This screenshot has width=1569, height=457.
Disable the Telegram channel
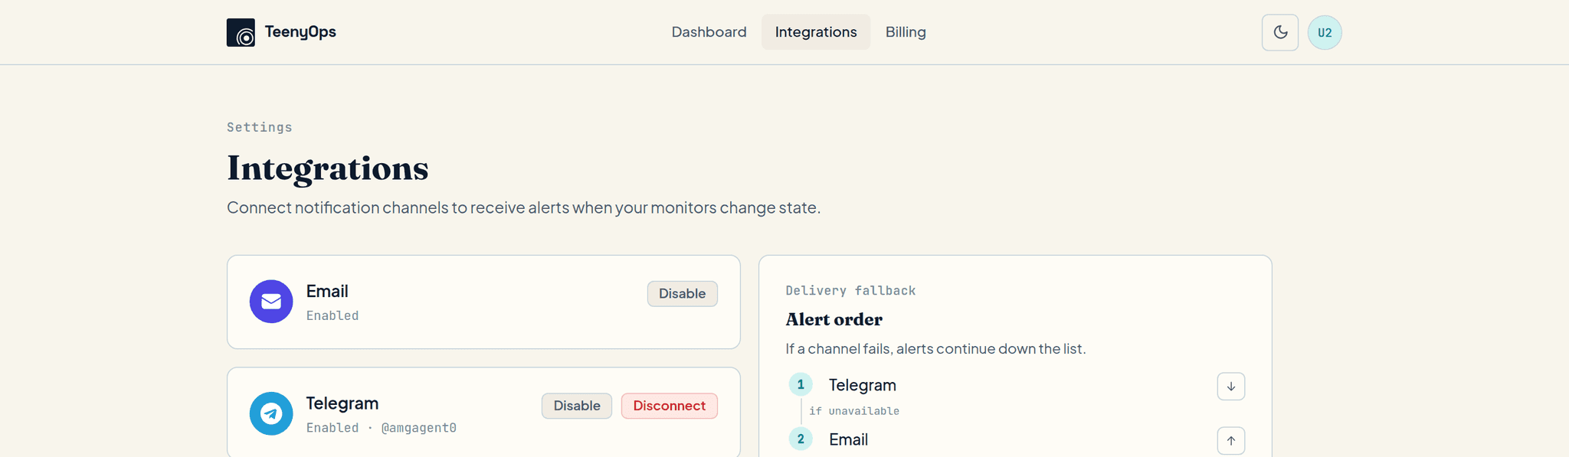[x=577, y=406]
